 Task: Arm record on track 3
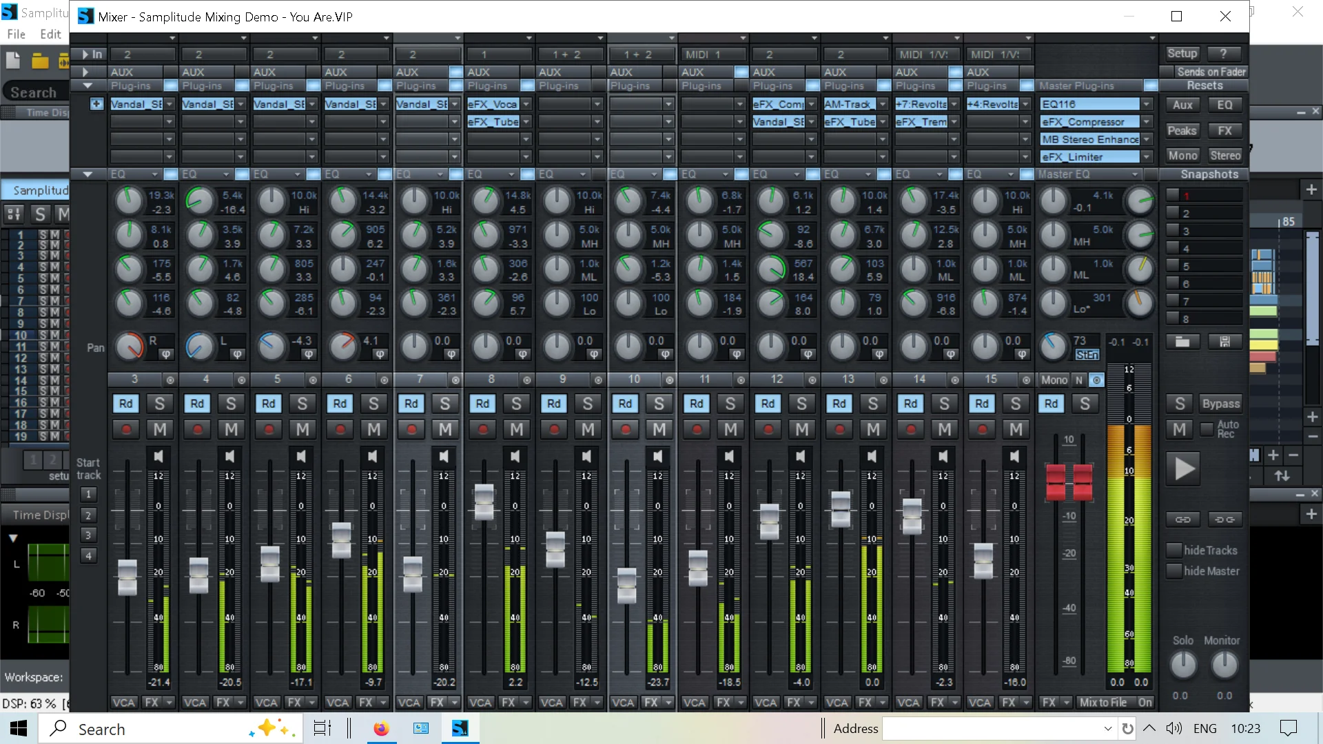126,430
